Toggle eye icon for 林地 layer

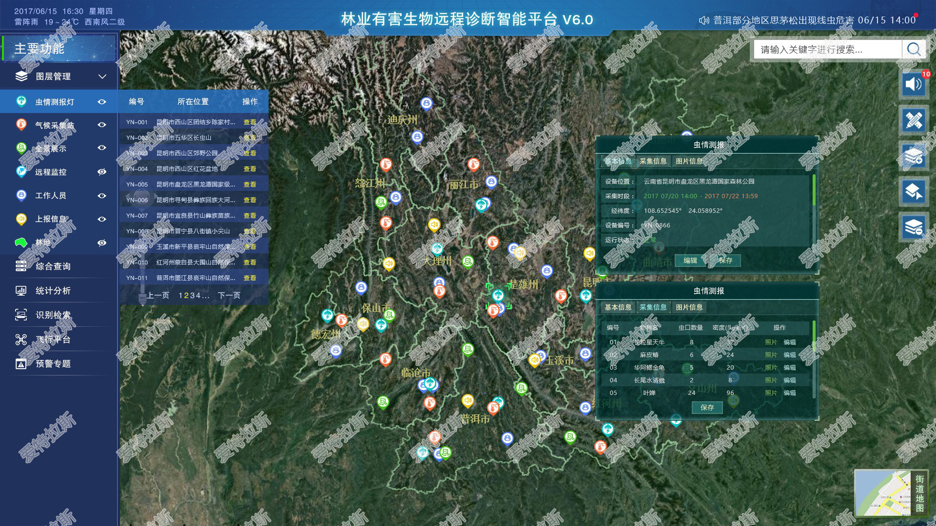102,243
